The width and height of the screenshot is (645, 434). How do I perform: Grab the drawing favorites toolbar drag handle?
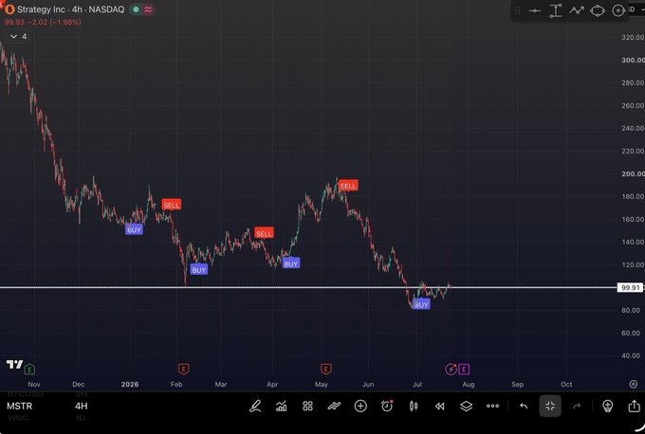[x=518, y=10]
